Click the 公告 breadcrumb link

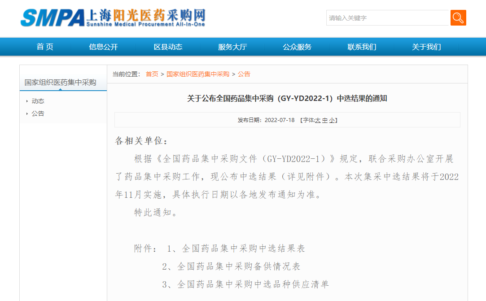244,74
